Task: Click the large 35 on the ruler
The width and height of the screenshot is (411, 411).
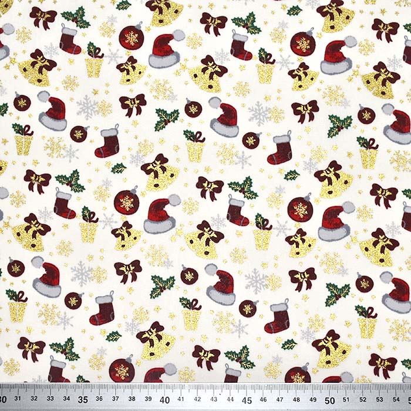Action: pos(84,401)
